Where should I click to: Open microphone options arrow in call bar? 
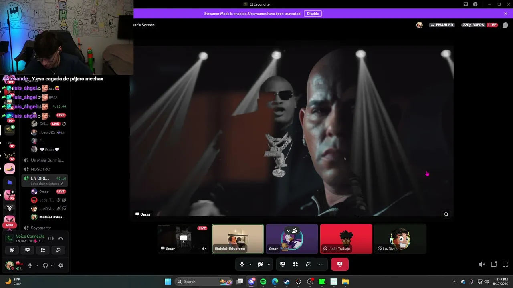click(250, 264)
